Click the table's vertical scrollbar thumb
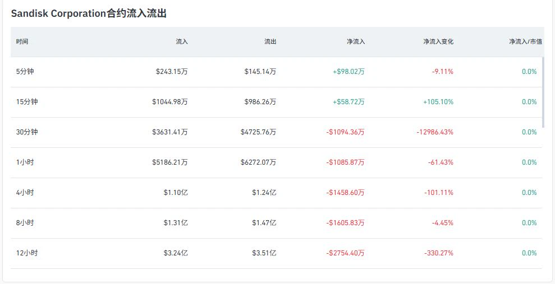This screenshot has width=555, height=284. (543, 92)
